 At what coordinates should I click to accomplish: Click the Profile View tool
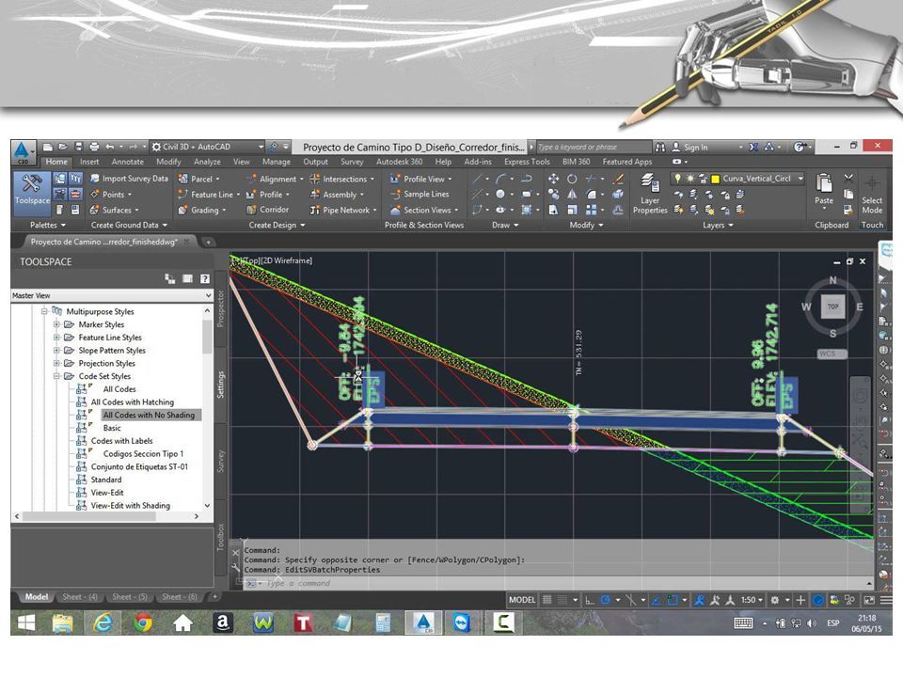click(x=421, y=179)
